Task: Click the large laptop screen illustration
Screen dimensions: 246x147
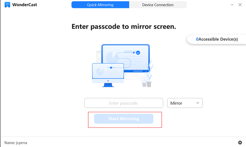Action: click(125, 58)
